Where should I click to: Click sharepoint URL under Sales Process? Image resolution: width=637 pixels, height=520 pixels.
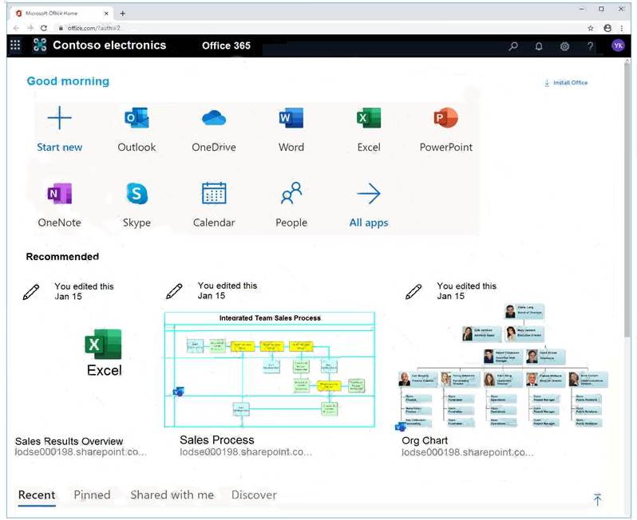246,451
